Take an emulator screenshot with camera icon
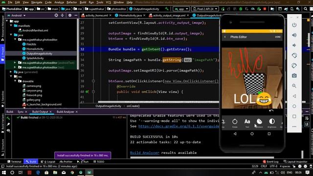313x176 pixels. pos(294,76)
